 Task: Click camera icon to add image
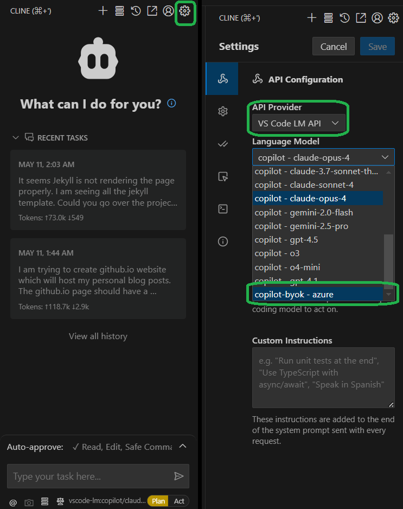(29, 502)
